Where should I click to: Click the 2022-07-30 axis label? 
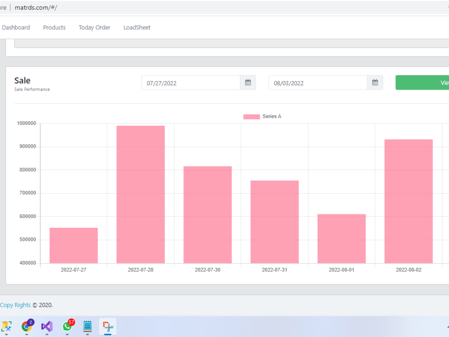pos(207,270)
